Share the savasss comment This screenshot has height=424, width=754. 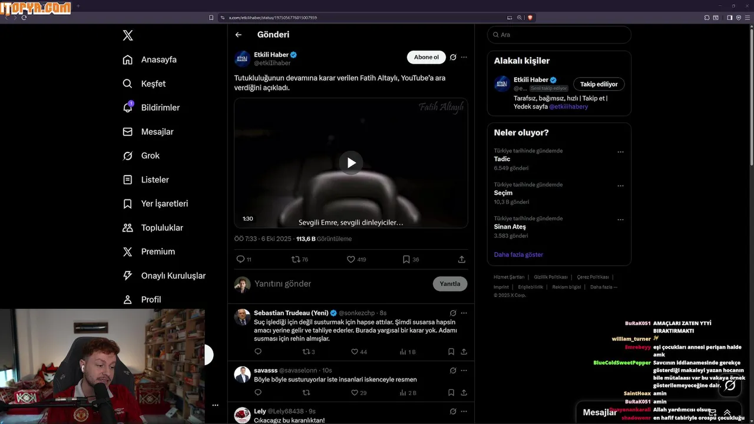tap(464, 393)
